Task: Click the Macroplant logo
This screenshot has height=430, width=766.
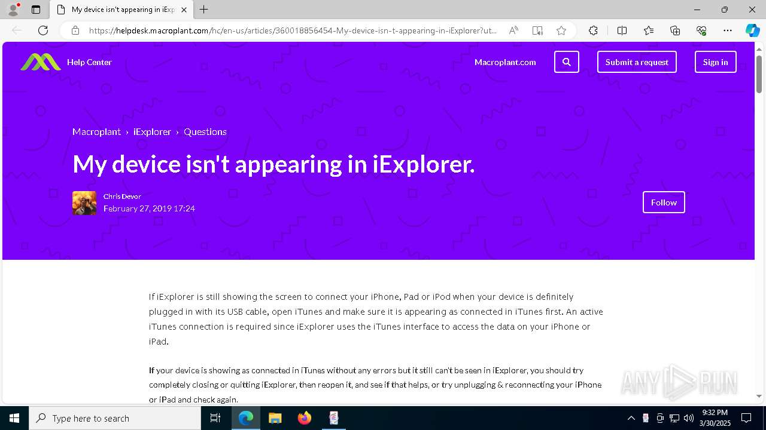Action: pos(41,62)
